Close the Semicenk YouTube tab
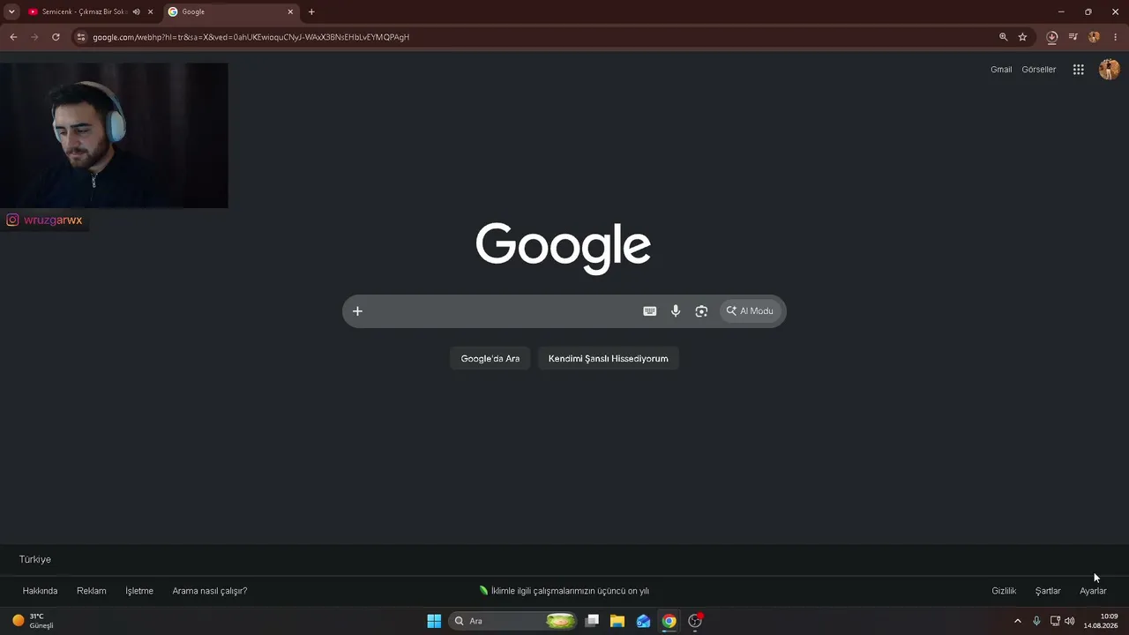 pos(151,11)
